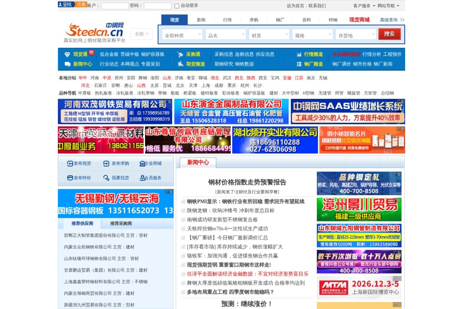Screen dimensions: 463x309
Task: Toggle the 自动登录 checkbox
Action: pos(177,6)
